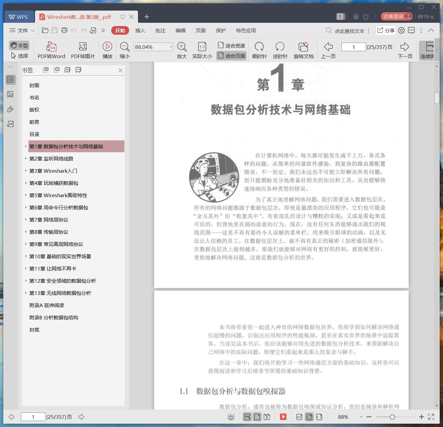The width and height of the screenshot is (443, 427).
Task: Open the settings gear in the menu bar
Action: pos(401,30)
